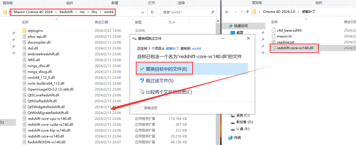Click 46,126 KB size value
This screenshot has width=356, height=145.
point(179,142)
